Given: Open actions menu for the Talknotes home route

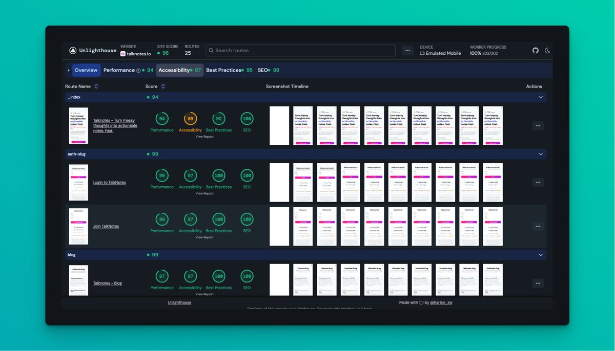Looking at the screenshot, I should [x=538, y=125].
